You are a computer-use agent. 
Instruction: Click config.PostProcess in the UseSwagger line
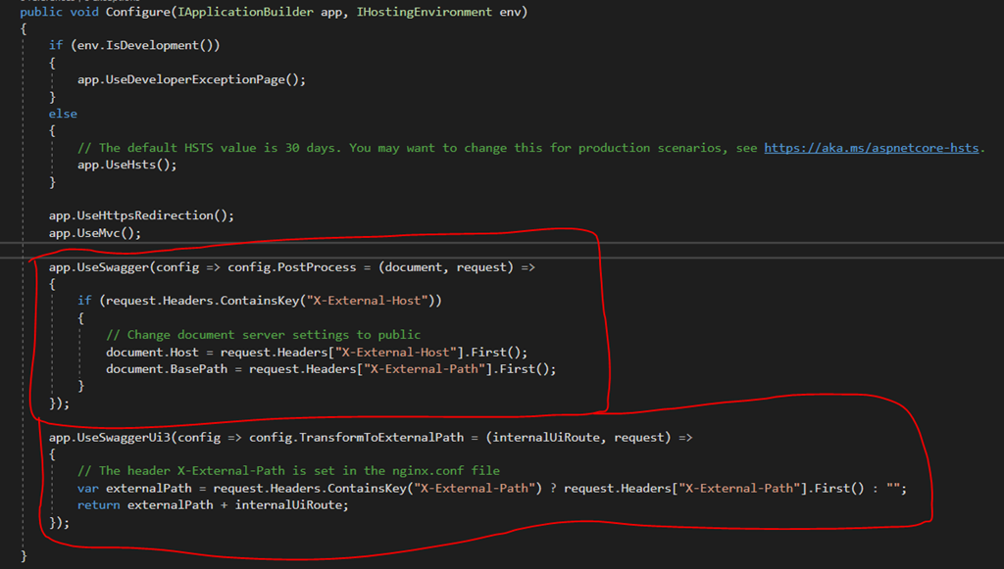292,267
